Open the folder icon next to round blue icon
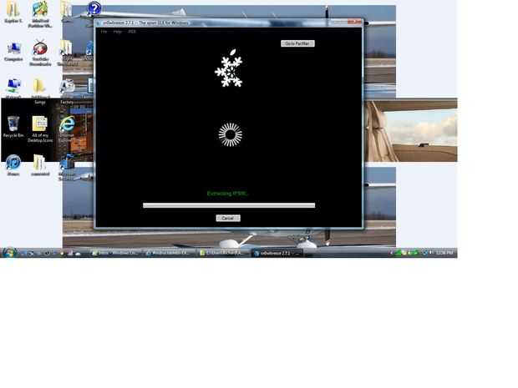The width and height of the screenshot is (518, 388). tap(40, 164)
